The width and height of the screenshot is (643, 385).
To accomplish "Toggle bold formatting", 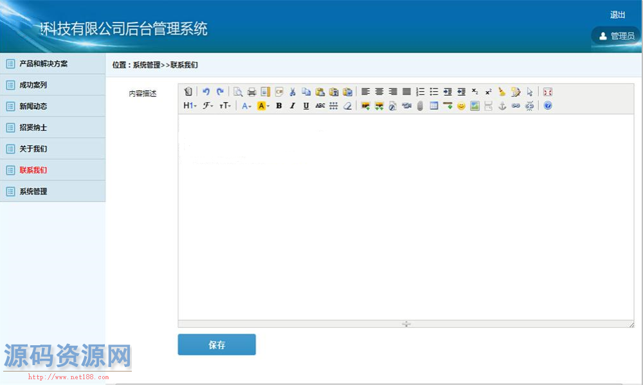I will coord(279,106).
